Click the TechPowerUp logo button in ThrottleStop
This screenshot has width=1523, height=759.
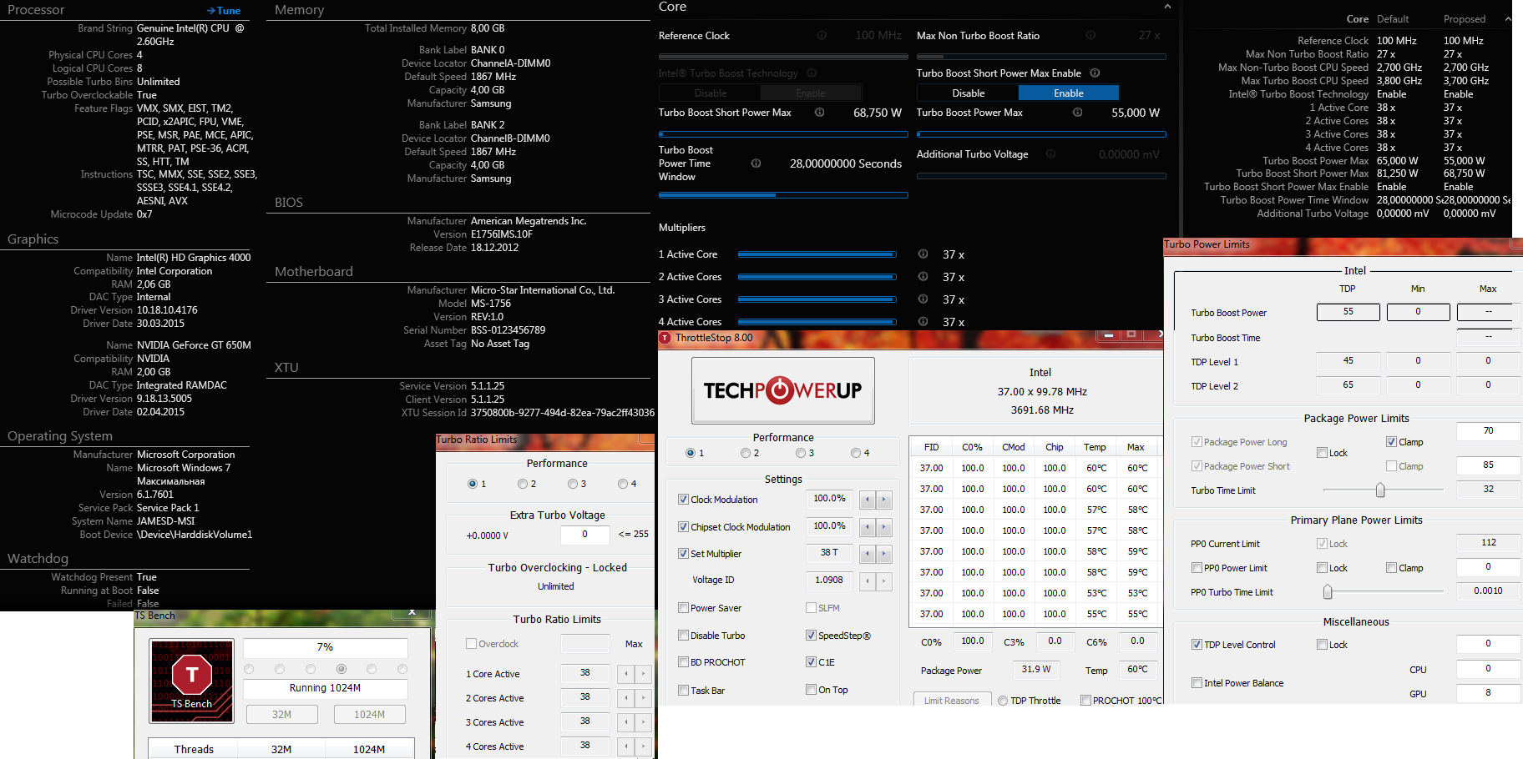pyautogui.click(x=783, y=390)
